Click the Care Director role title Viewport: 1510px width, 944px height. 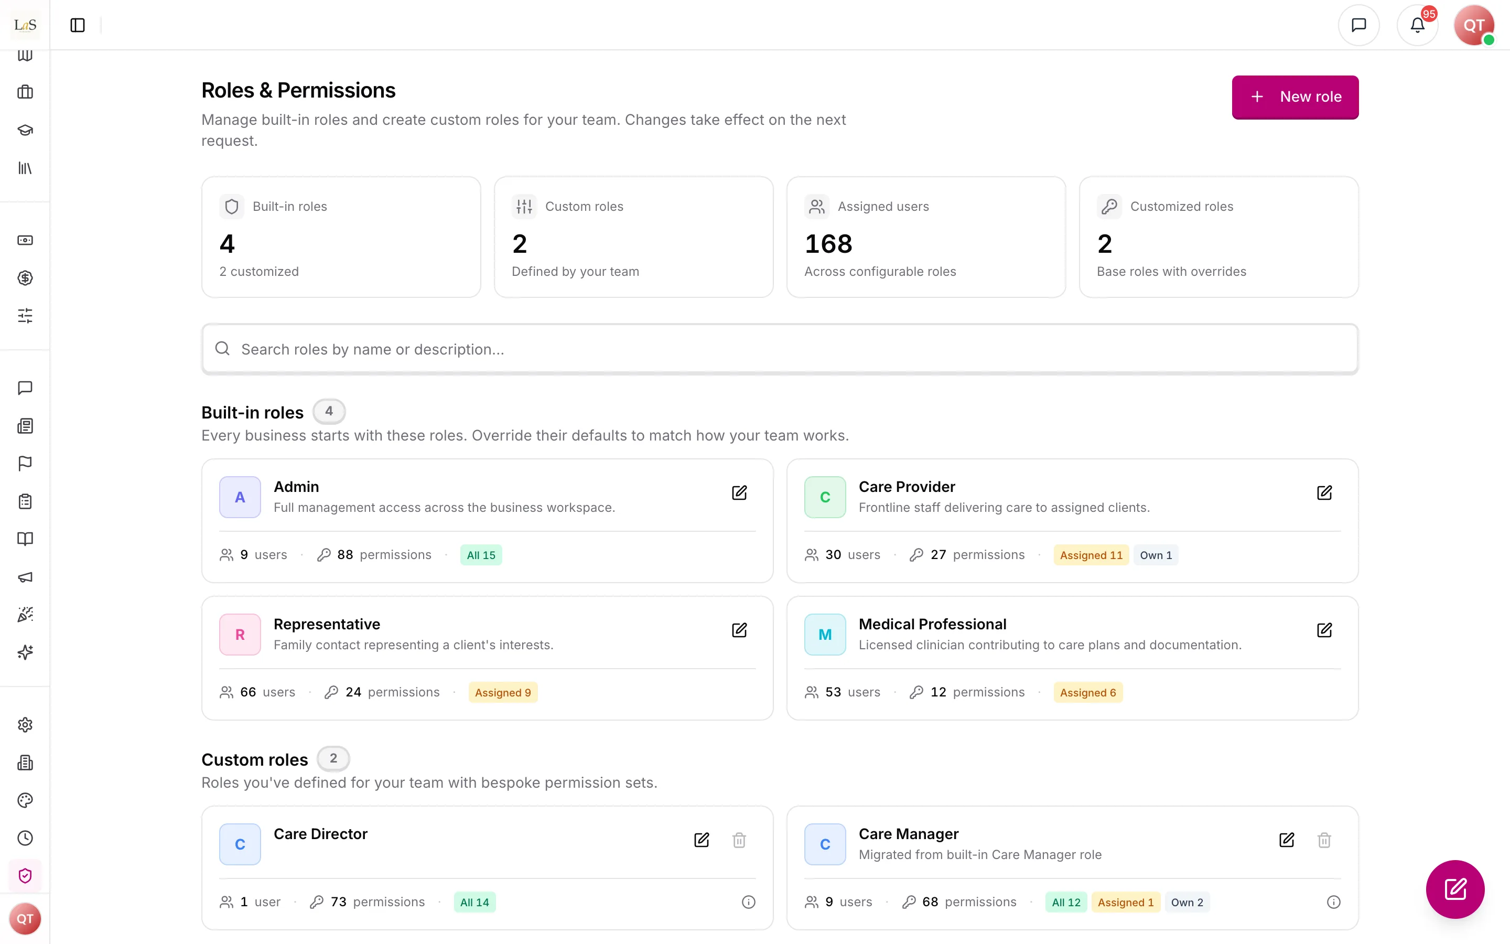(x=321, y=834)
